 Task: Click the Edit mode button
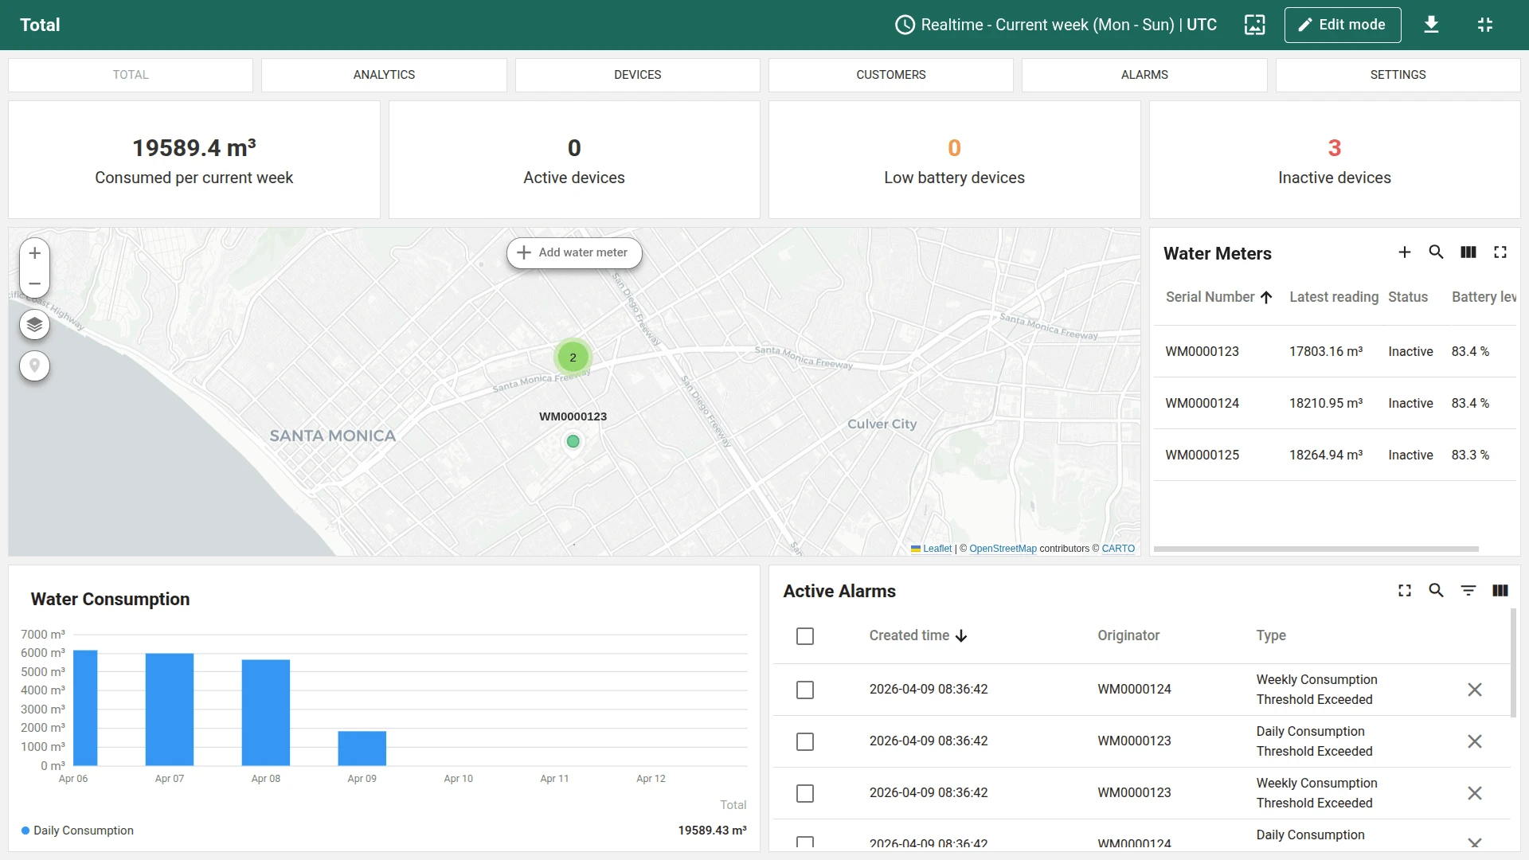1343,25
